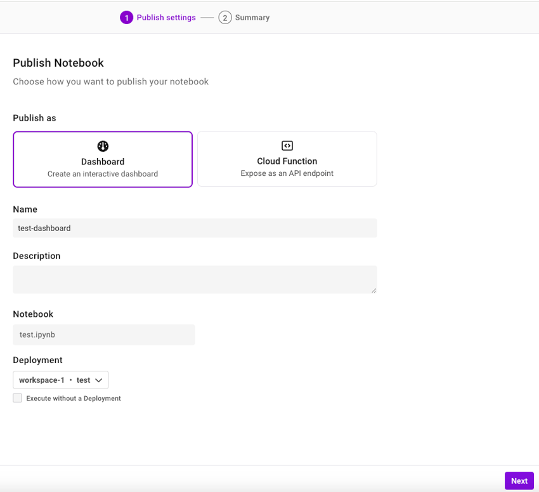
Task: Click inside the Name field showing test-dashboard
Action: pyautogui.click(x=195, y=228)
